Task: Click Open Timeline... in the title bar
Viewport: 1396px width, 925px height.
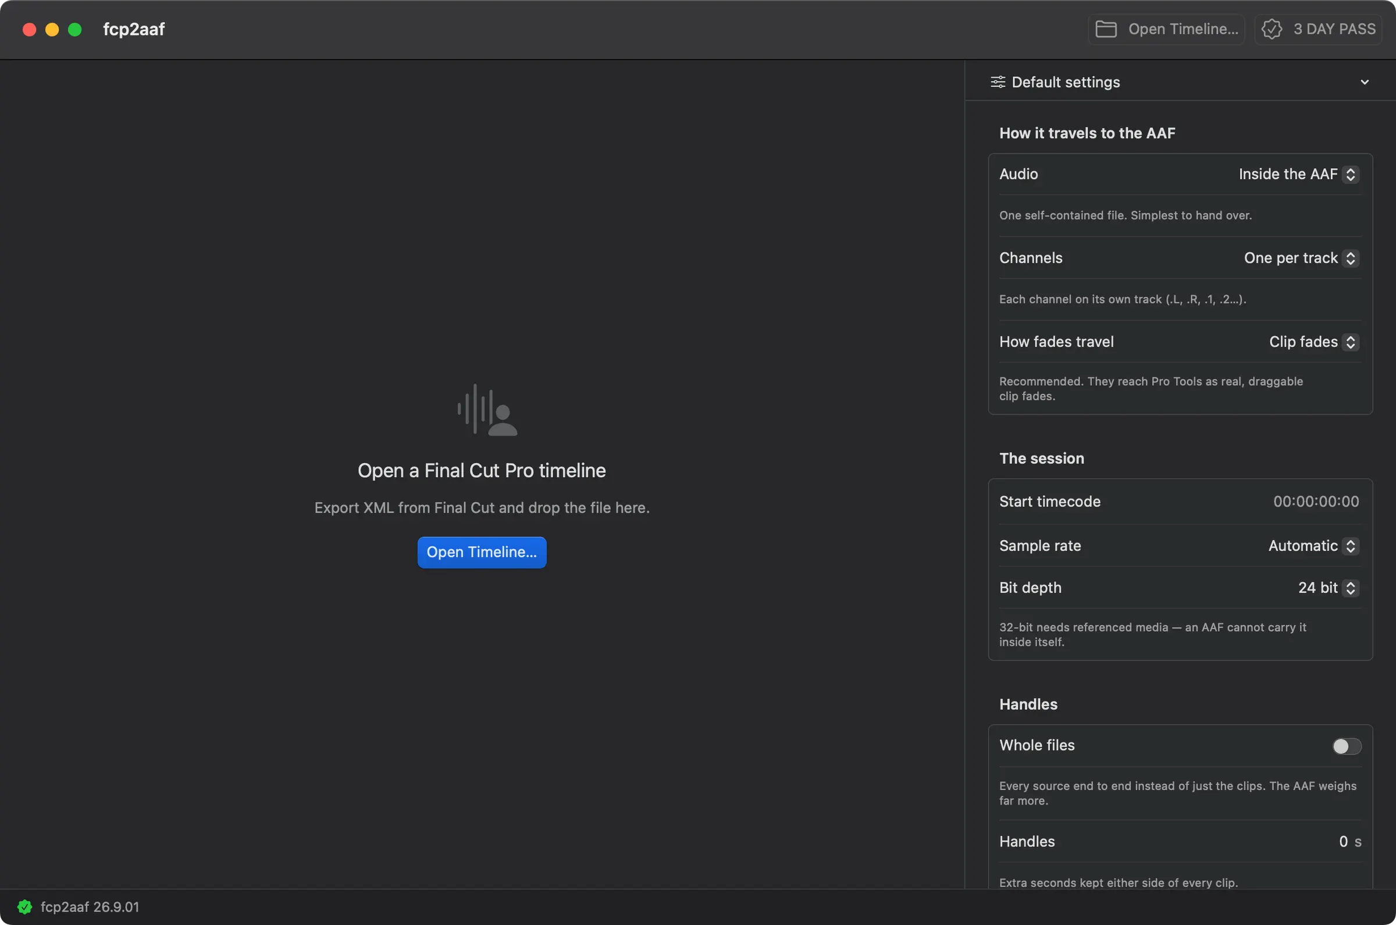Action: [x=1166, y=29]
